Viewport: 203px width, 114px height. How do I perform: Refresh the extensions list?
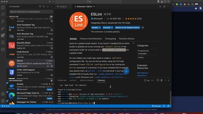tap(44, 6)
